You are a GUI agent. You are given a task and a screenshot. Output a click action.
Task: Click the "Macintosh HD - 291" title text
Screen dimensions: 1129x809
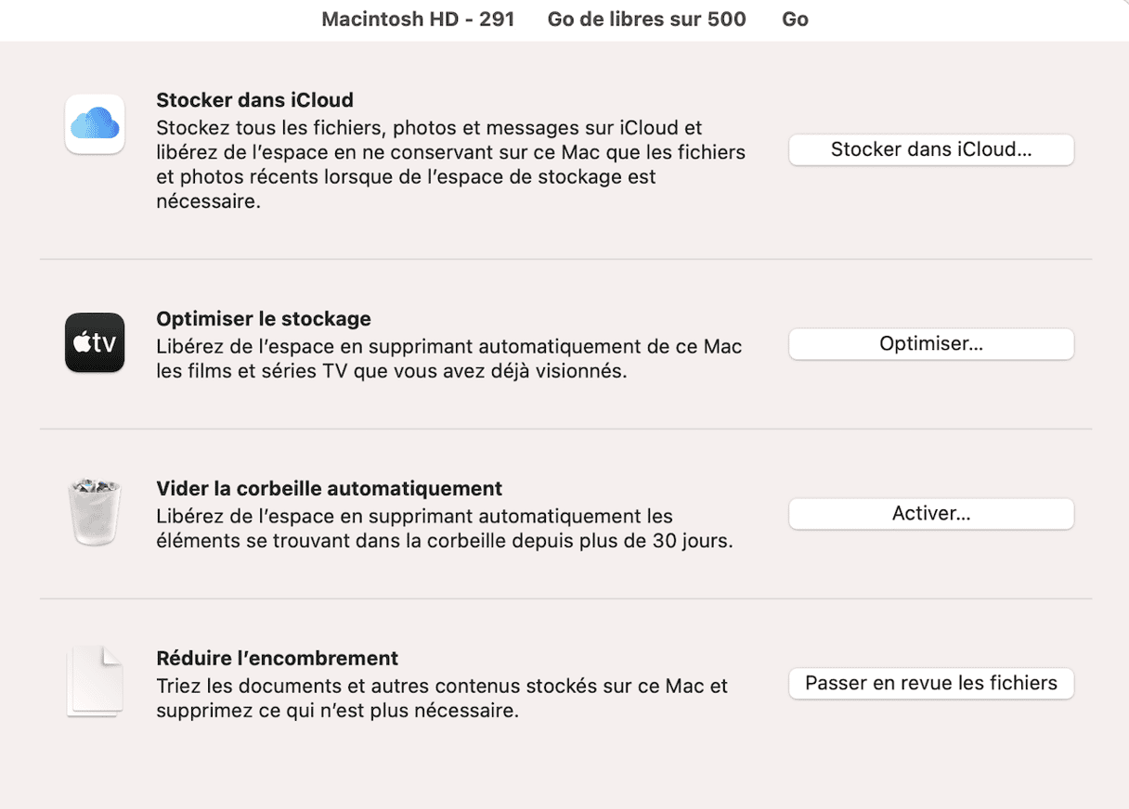pyautogui.click(x=418, y=19)
